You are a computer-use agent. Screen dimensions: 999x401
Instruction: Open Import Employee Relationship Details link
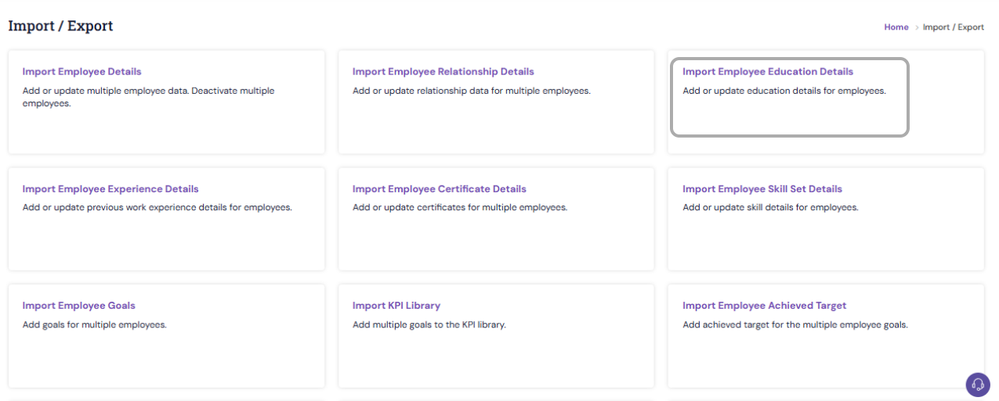443,71
